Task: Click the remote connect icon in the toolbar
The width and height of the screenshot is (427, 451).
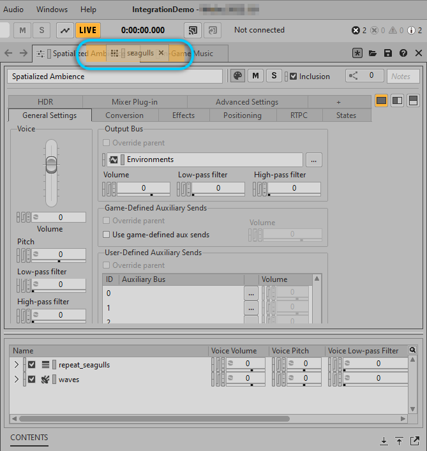Action: (191, 30)
